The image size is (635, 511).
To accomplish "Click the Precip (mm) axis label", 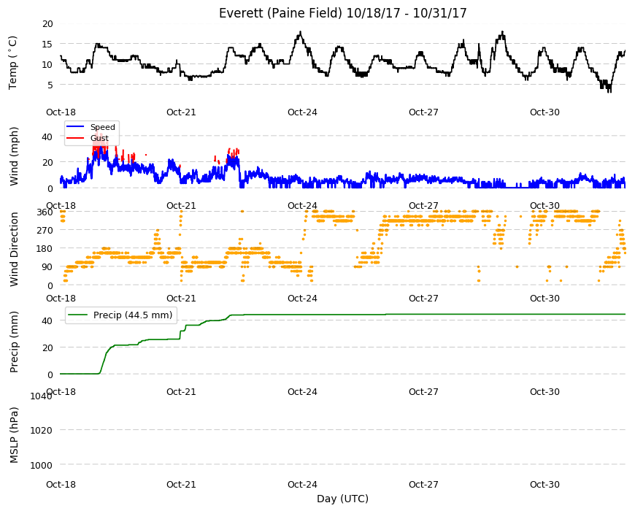I will click(x=14, y=342).
